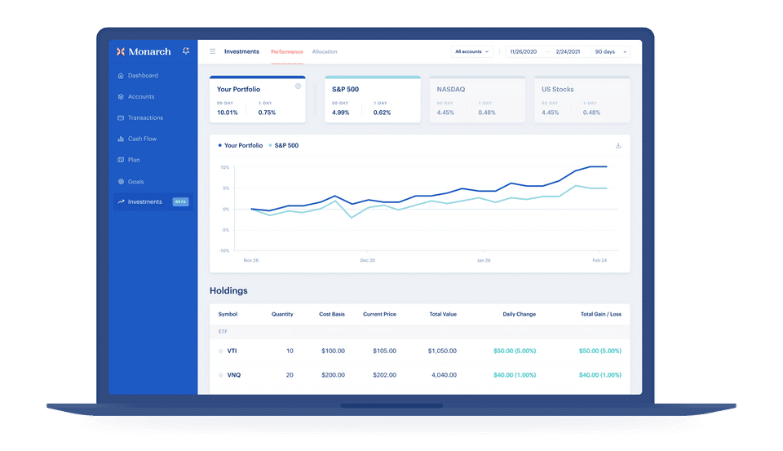This screenshot has height=451, width=783.
Task: Sort by Cost Basis column header
Action: 332,314
